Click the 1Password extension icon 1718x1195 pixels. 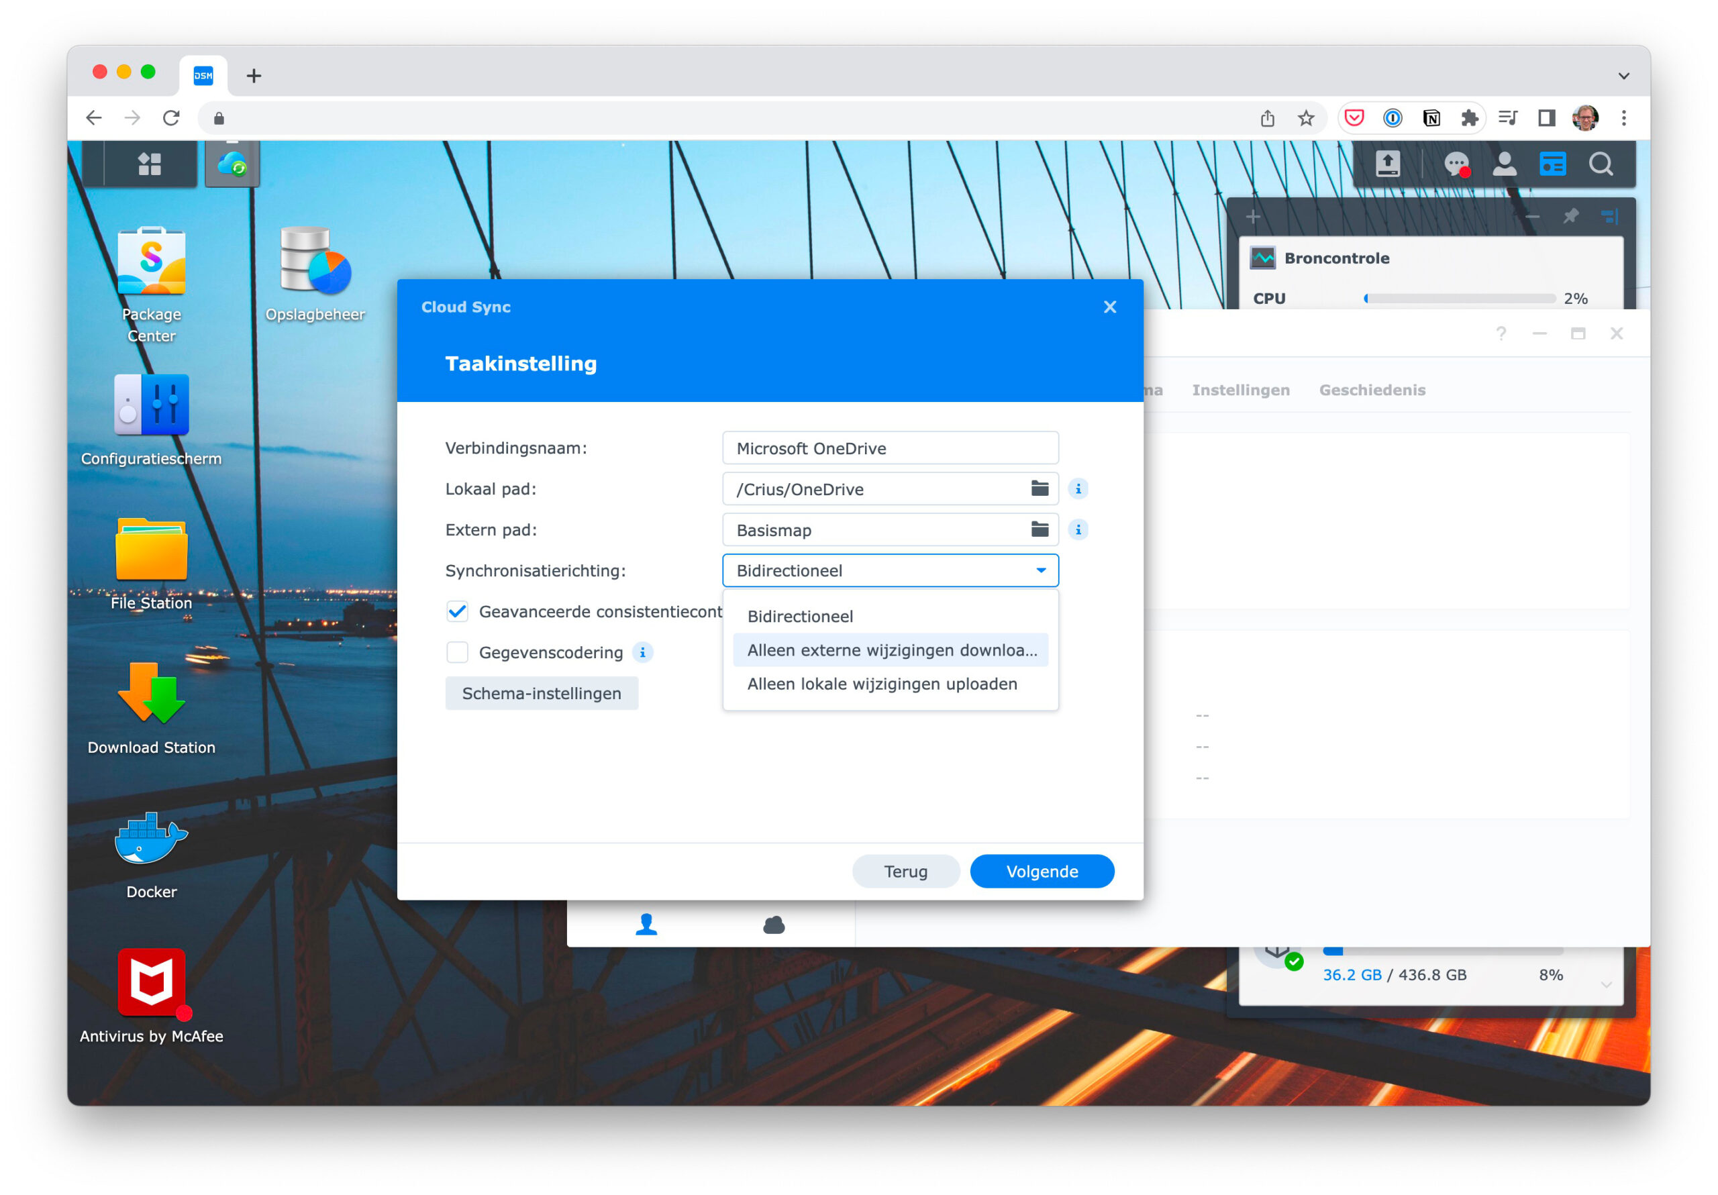pos(1393,117)
